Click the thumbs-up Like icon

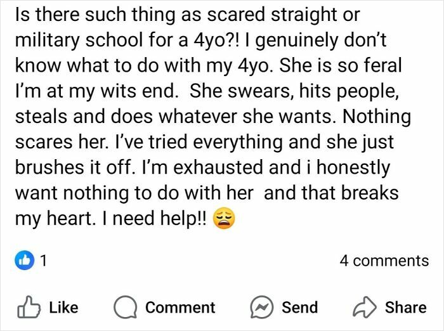[x=27, y=308]
